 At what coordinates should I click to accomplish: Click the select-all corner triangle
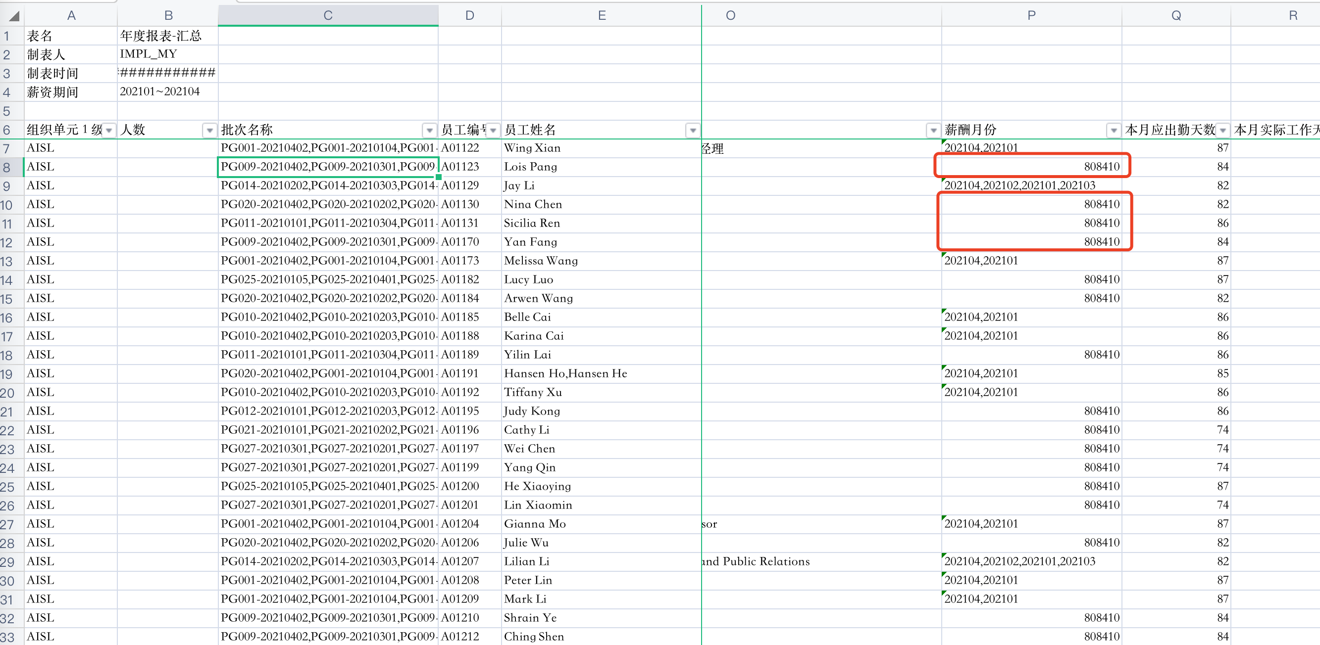point(13,16)
